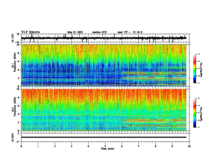
Task: Click ch.3 voltage axis tick "-5"
Action: coord(18,142)
